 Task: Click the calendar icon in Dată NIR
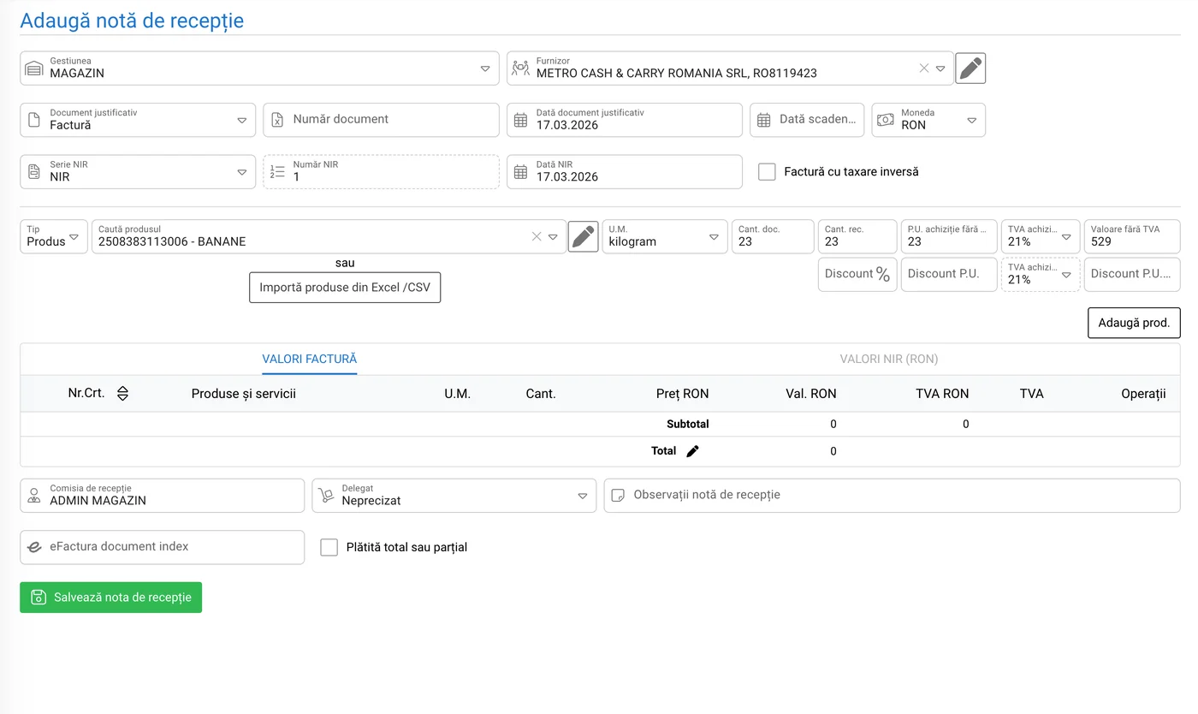point(520,172)
